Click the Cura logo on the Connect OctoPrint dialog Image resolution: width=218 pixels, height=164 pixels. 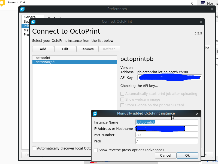coord(33,22)
